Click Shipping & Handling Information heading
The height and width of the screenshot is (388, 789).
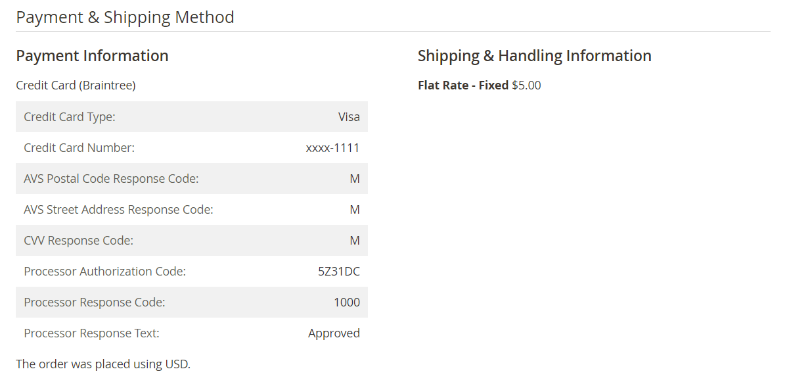(x=535, y=56)
